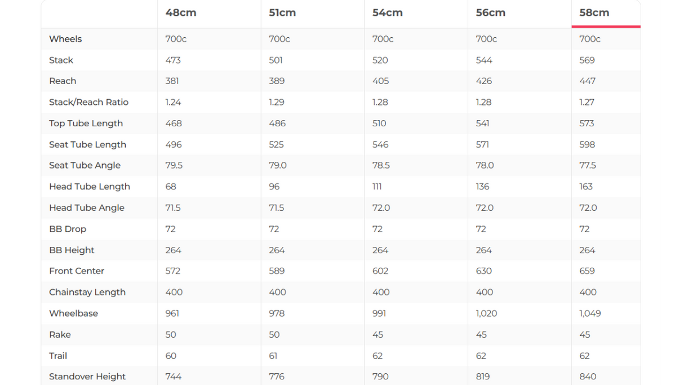Select the 48cm size column header
The height and width of the screenshot is (385, 684).
(181, 13)
